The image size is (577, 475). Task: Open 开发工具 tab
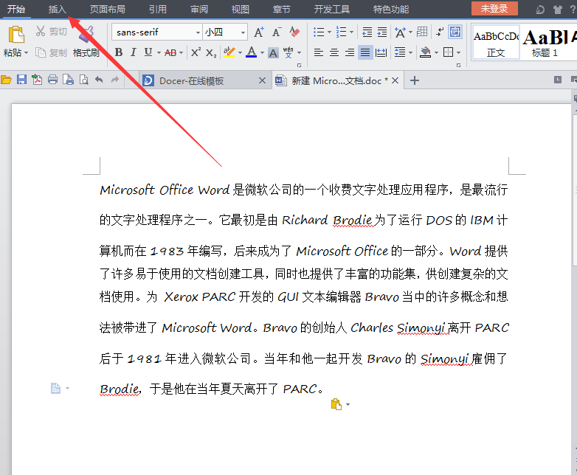tap(331, 9)
